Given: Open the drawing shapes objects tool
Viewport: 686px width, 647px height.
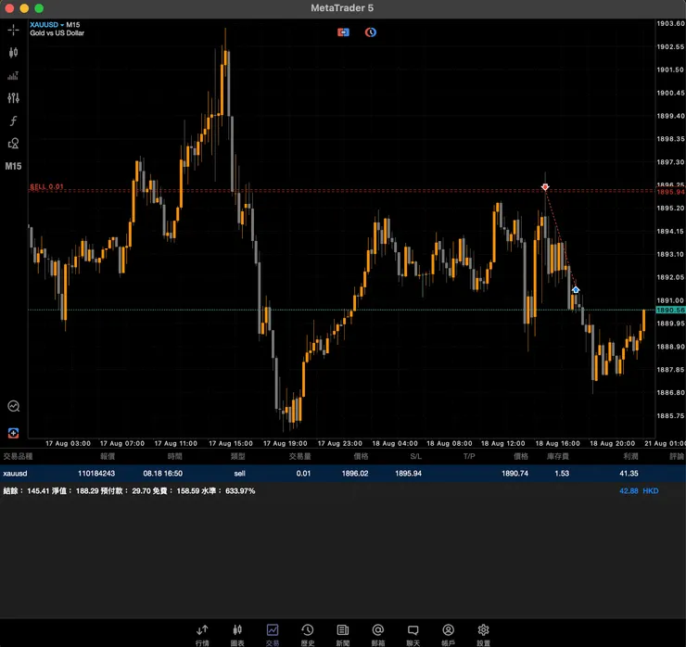Looking at the screenshot, I should tap(13, 144).
